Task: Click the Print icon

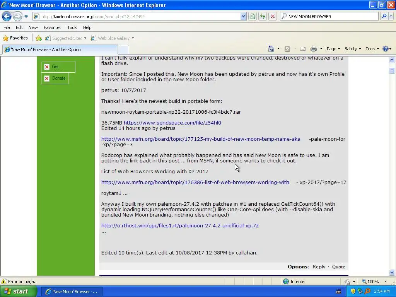Action: [313, 49]
